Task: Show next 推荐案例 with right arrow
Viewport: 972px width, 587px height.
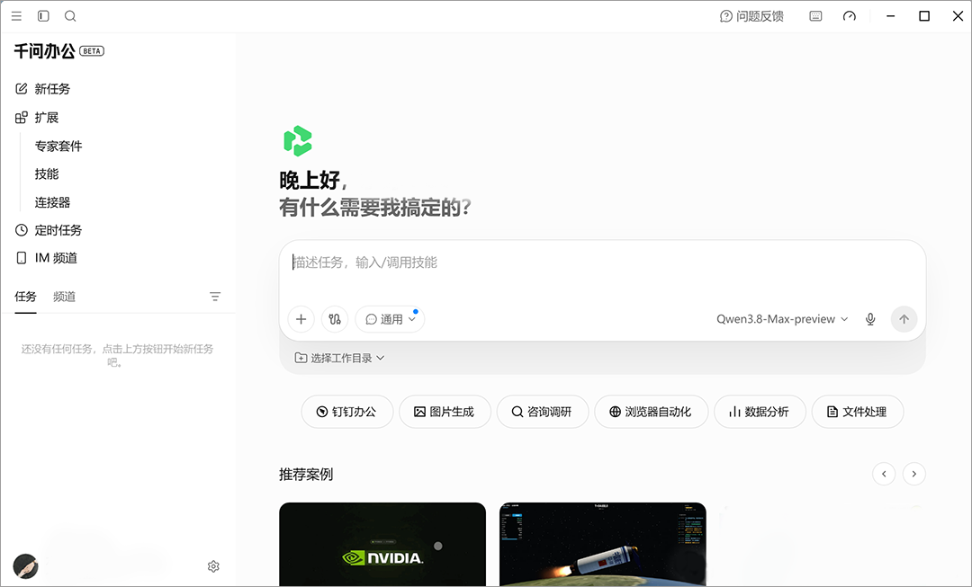Action: click(x=913, y=474)
